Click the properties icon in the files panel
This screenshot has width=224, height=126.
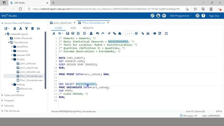pos(33,29)
